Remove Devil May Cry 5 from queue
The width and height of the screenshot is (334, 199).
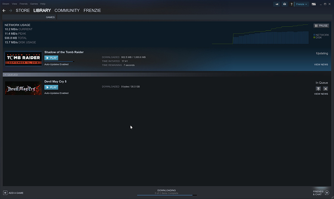pos(325,89)
